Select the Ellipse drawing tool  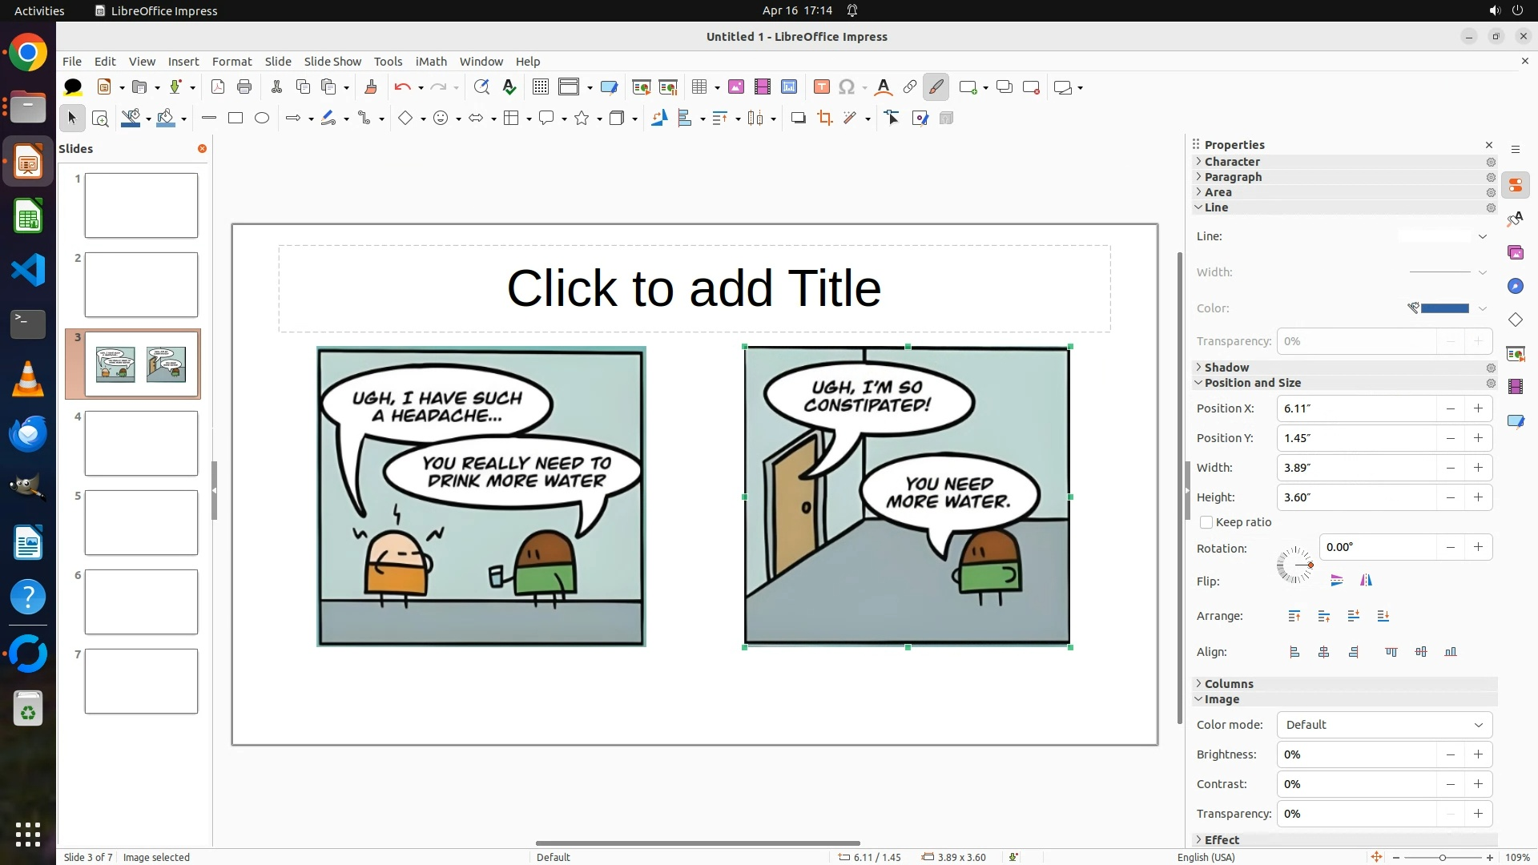[x=261, y=119]
